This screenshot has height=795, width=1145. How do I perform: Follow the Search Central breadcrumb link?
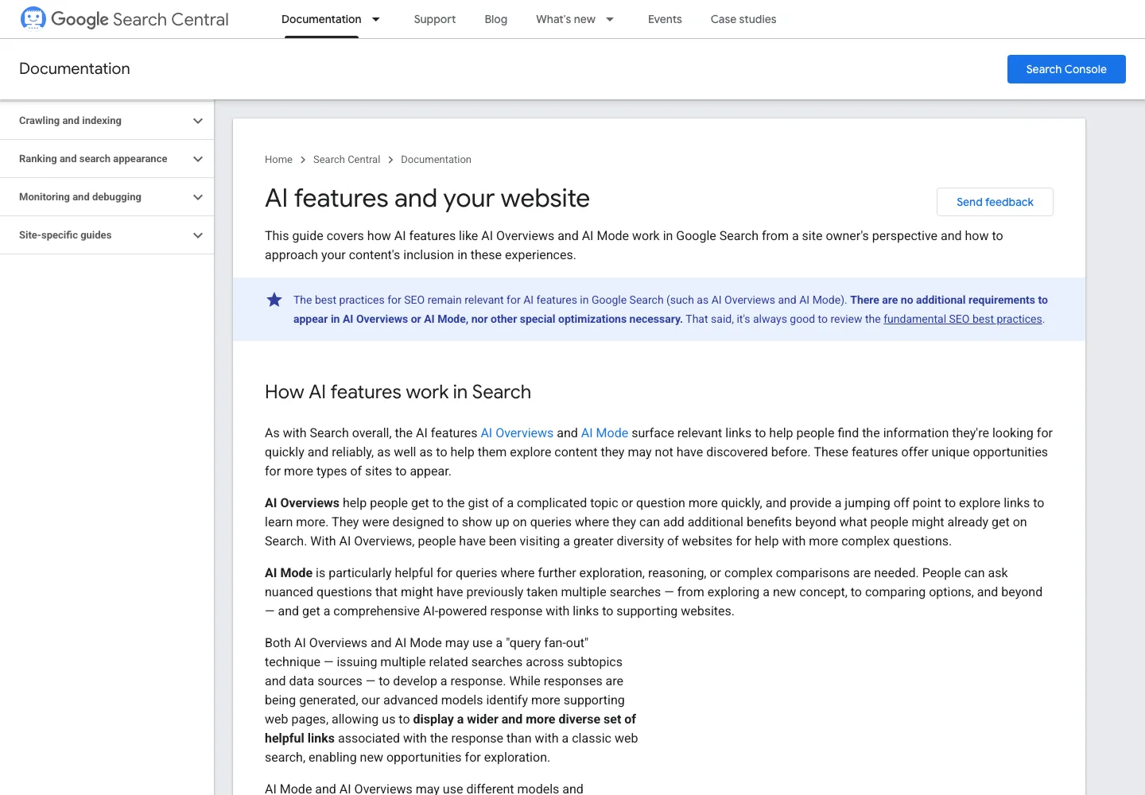tap(347, 160)
